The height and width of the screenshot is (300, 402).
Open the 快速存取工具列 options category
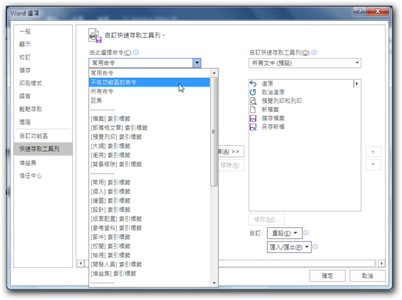[x=43, y=149]
